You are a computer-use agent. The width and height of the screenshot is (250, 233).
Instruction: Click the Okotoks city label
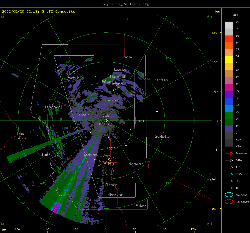tap(111, 185)
